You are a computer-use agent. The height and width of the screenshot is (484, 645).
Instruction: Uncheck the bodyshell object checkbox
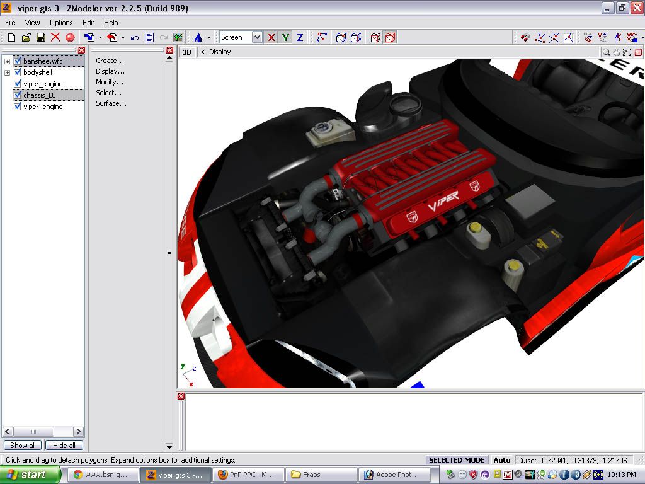18,72
